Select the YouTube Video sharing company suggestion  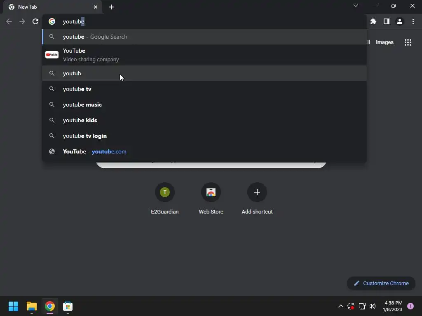tap(204, 55)
